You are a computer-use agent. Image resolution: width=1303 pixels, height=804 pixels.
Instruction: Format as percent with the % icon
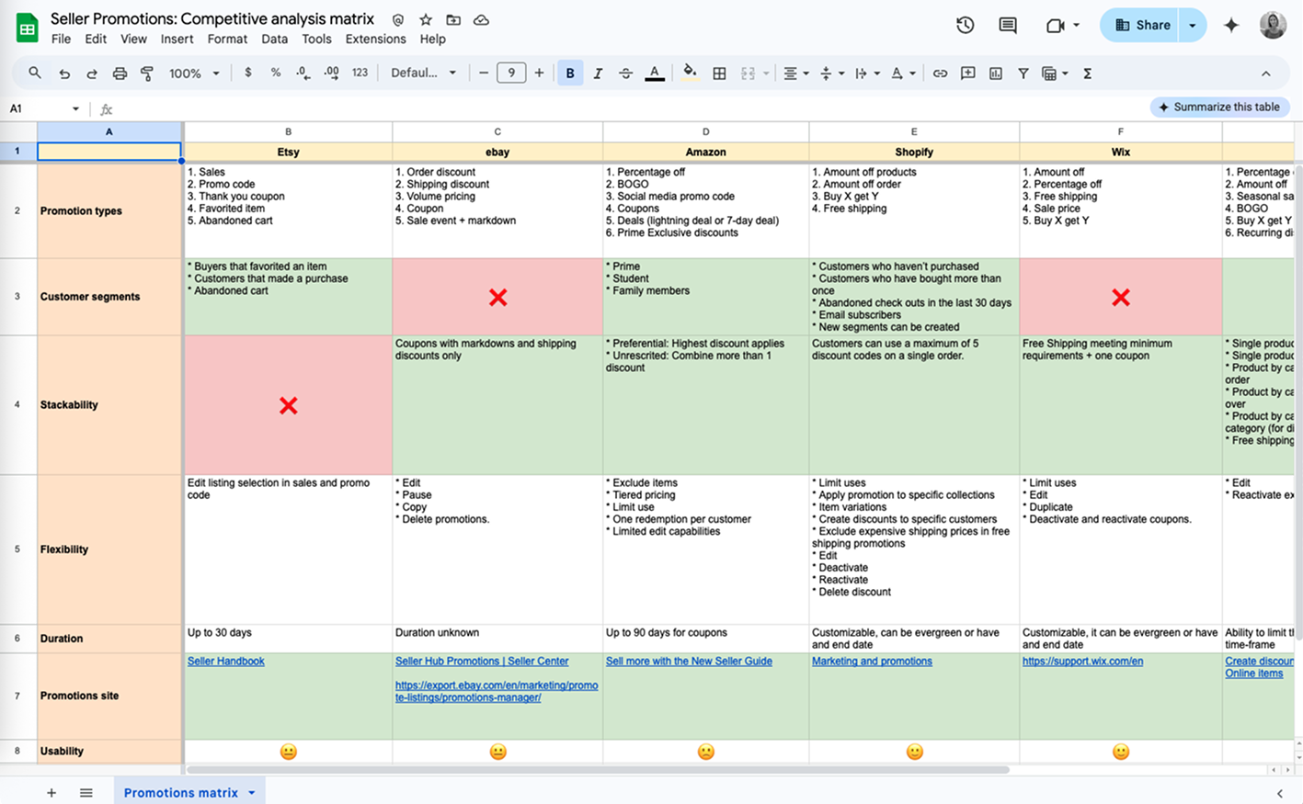(275, 73)
